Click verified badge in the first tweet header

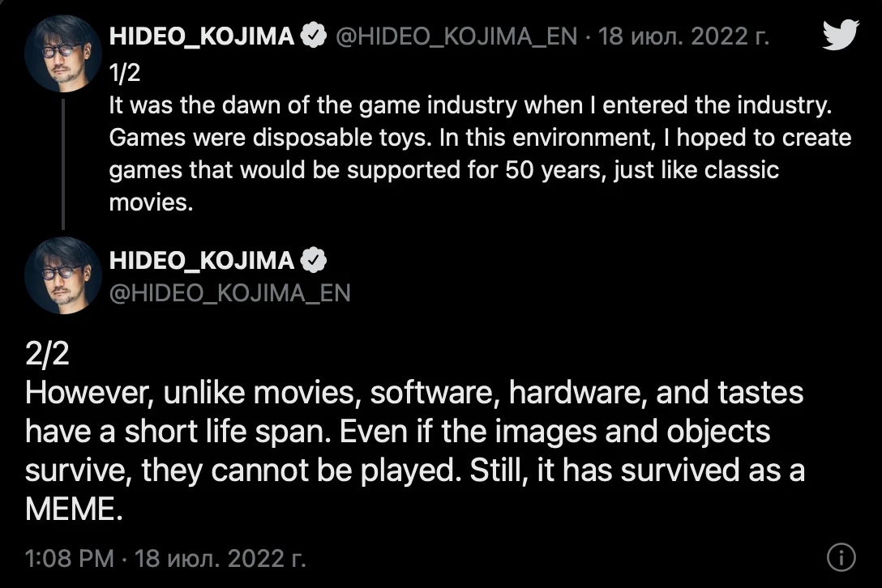point(313,36)
